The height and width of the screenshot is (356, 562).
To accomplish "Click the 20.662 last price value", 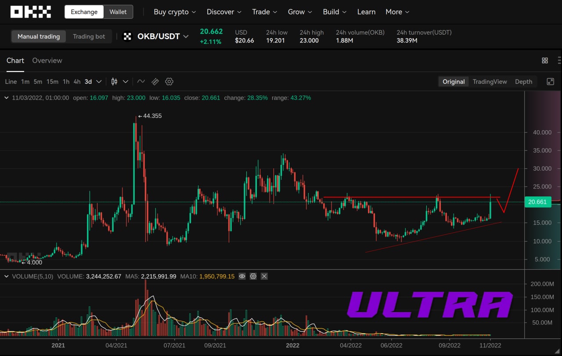I will click(x=211, y=32).
